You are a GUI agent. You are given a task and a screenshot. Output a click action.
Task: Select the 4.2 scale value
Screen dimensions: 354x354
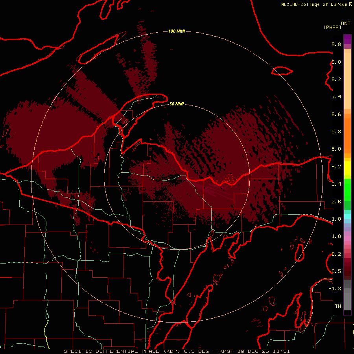pyautogui.click(x=336, y=167)
